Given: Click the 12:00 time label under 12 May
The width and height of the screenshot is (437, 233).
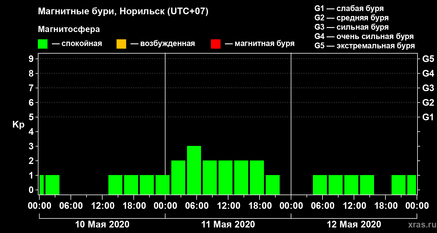Looking at the screenshot, I should point(354,206).
